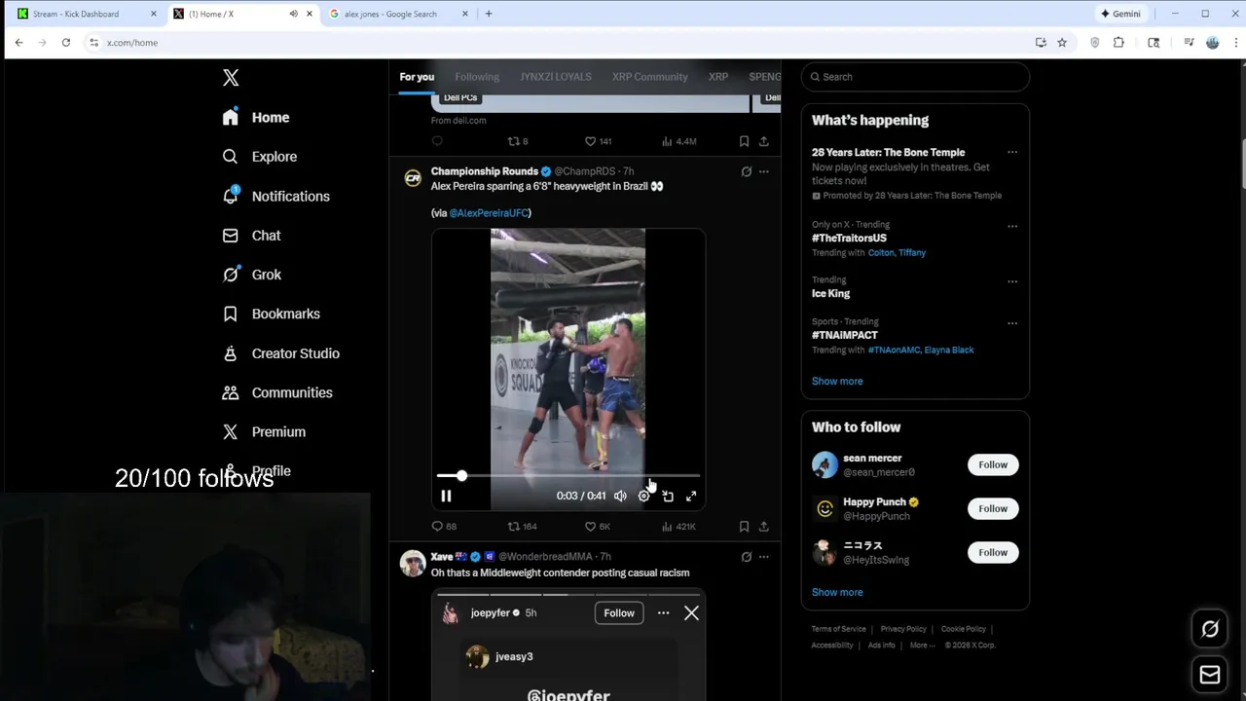The height and width of the screenshot is (701, 1246).
Task: Open the Grok floating button
Action: pyautogui.click(x=1210, y=630)
